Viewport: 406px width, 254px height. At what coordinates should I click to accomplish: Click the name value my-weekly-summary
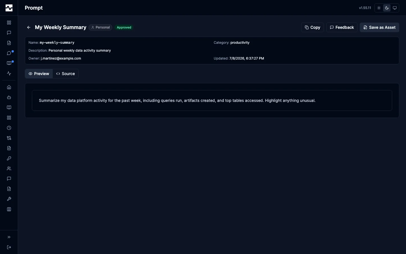(x=57, y=43)
